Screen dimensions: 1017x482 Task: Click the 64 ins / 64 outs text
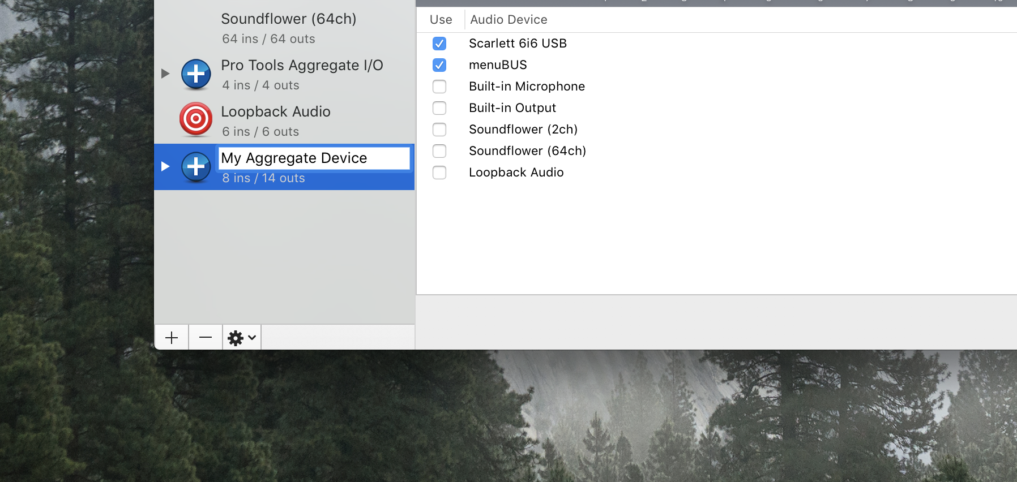click(x=268, y=39)
